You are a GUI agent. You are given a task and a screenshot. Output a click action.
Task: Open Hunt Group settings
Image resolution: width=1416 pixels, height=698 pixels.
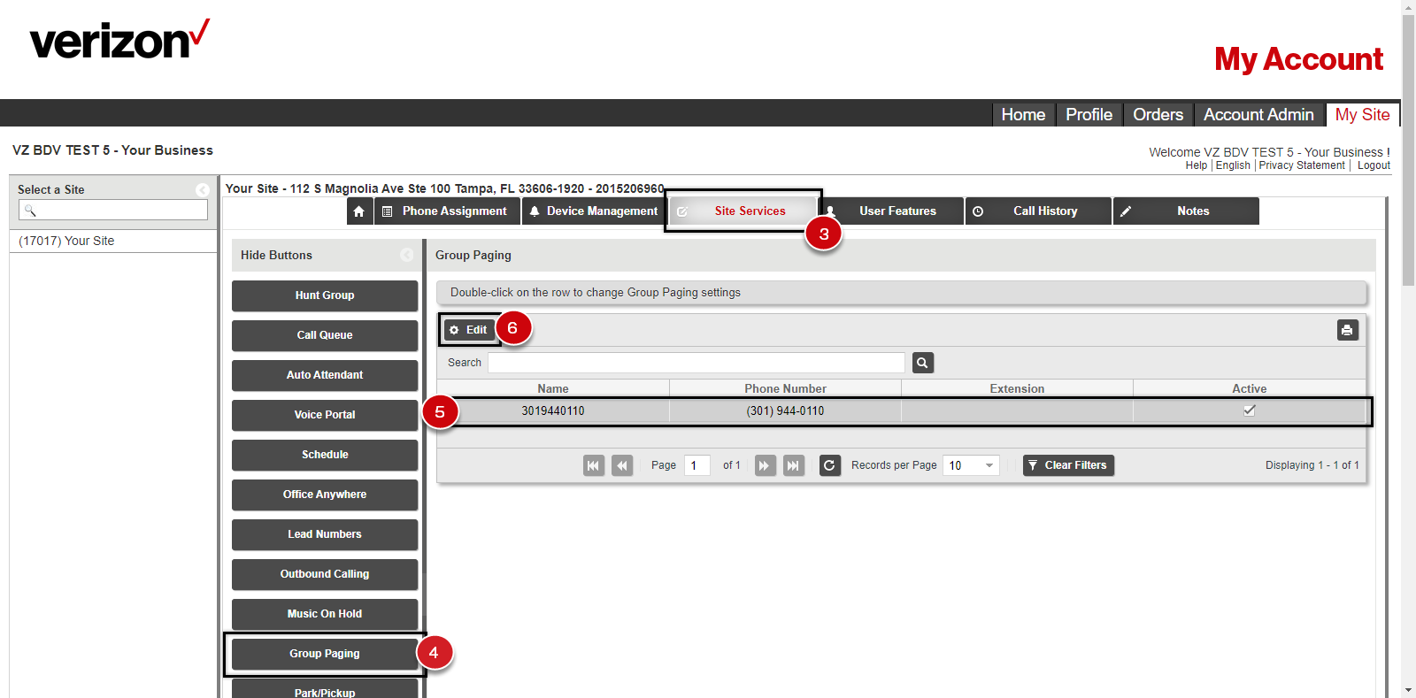(x=325, y=295)
